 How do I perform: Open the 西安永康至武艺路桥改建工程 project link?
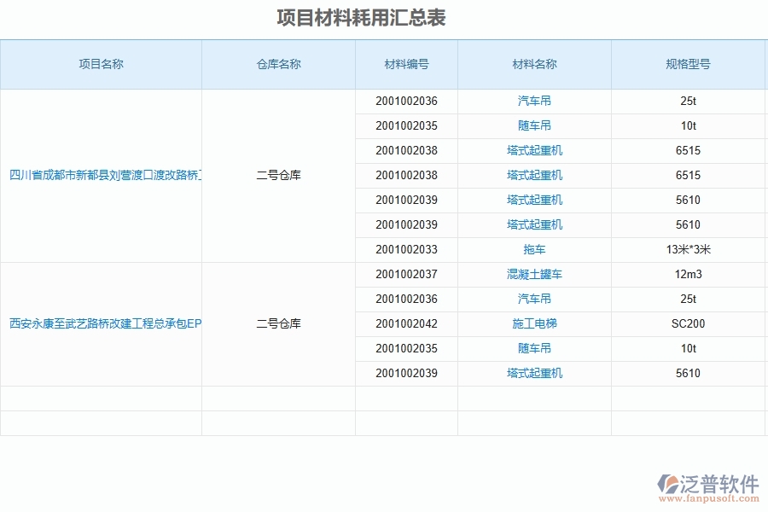(x=101, y=323)
